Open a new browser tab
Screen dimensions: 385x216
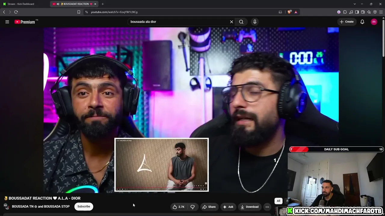103,4
